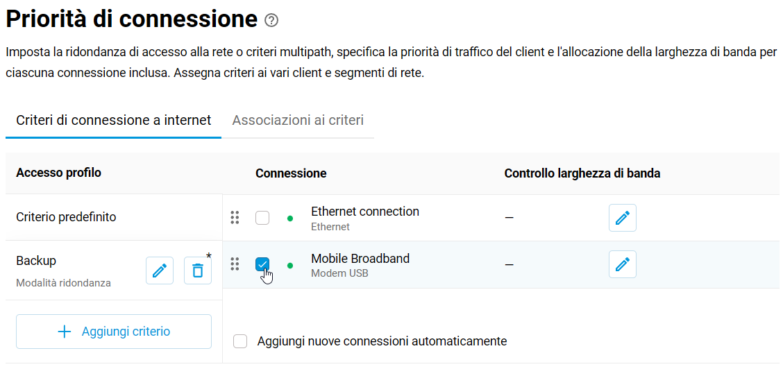Select the Criterio predefinito profile
The height and width of the screenshot is (369, 783).
tap(114, 217)
